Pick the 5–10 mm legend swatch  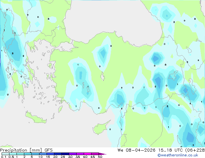[x=35, y=154]
